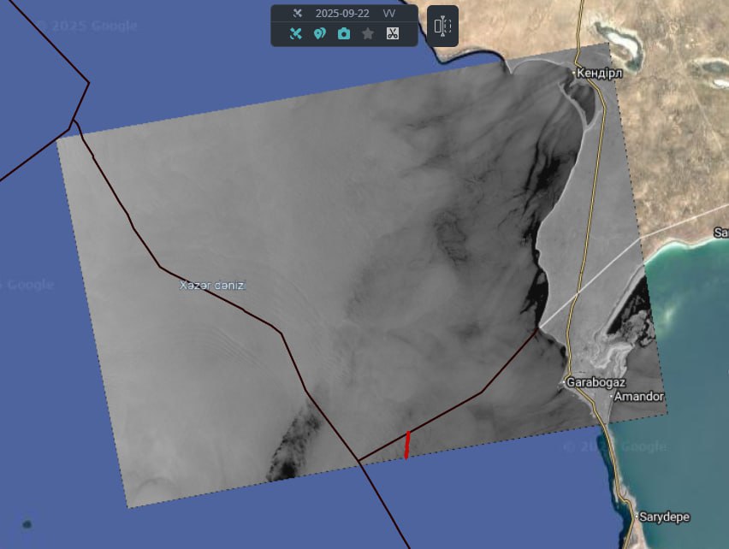729x549 pixels.
Task: Click the camera snapshot icon
Action: 344,34
